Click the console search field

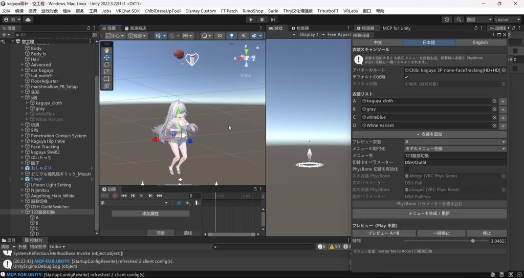264,247
